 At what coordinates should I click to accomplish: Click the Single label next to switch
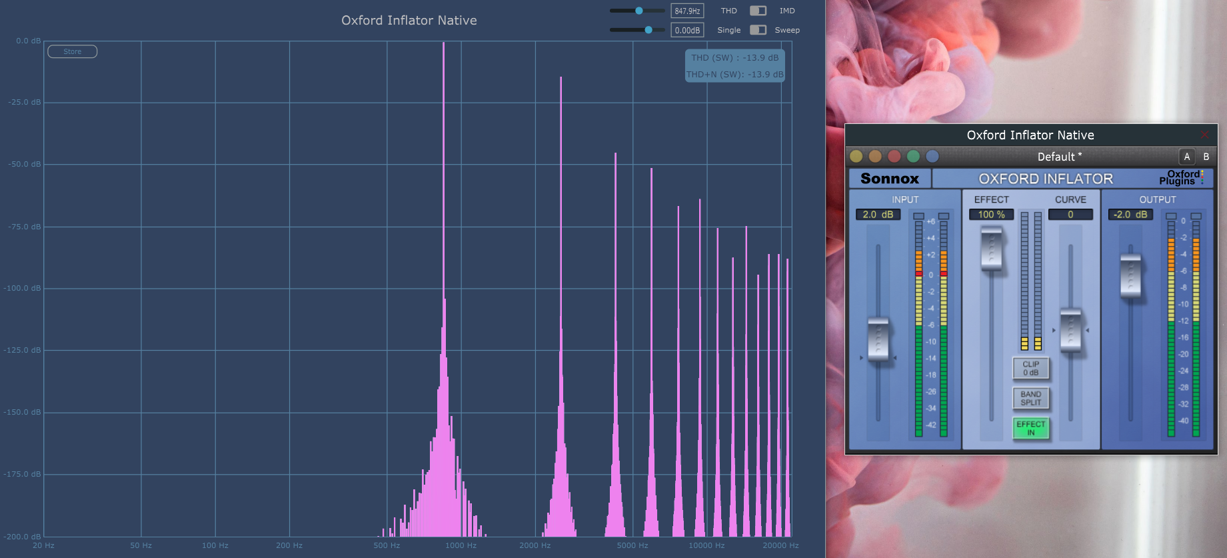coord(729,30)
